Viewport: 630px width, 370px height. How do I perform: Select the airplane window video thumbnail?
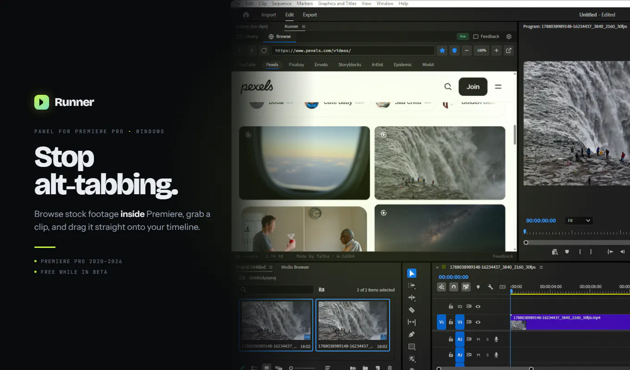tap(304, 163)
